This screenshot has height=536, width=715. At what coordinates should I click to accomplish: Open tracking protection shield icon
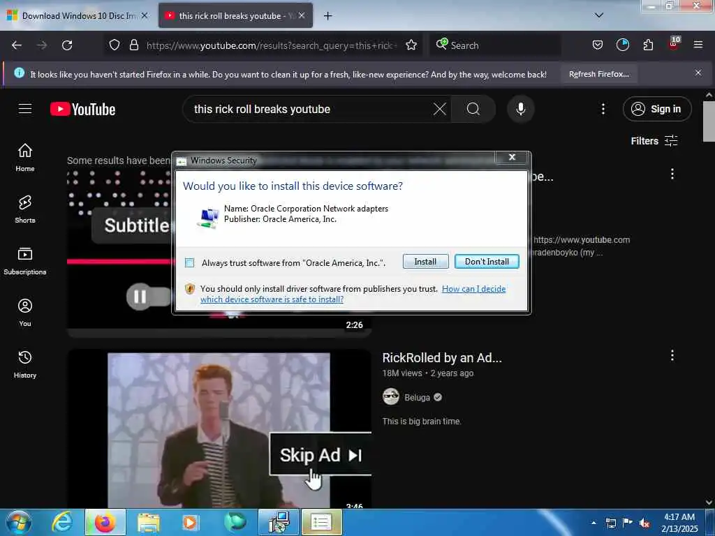[115, 45]
